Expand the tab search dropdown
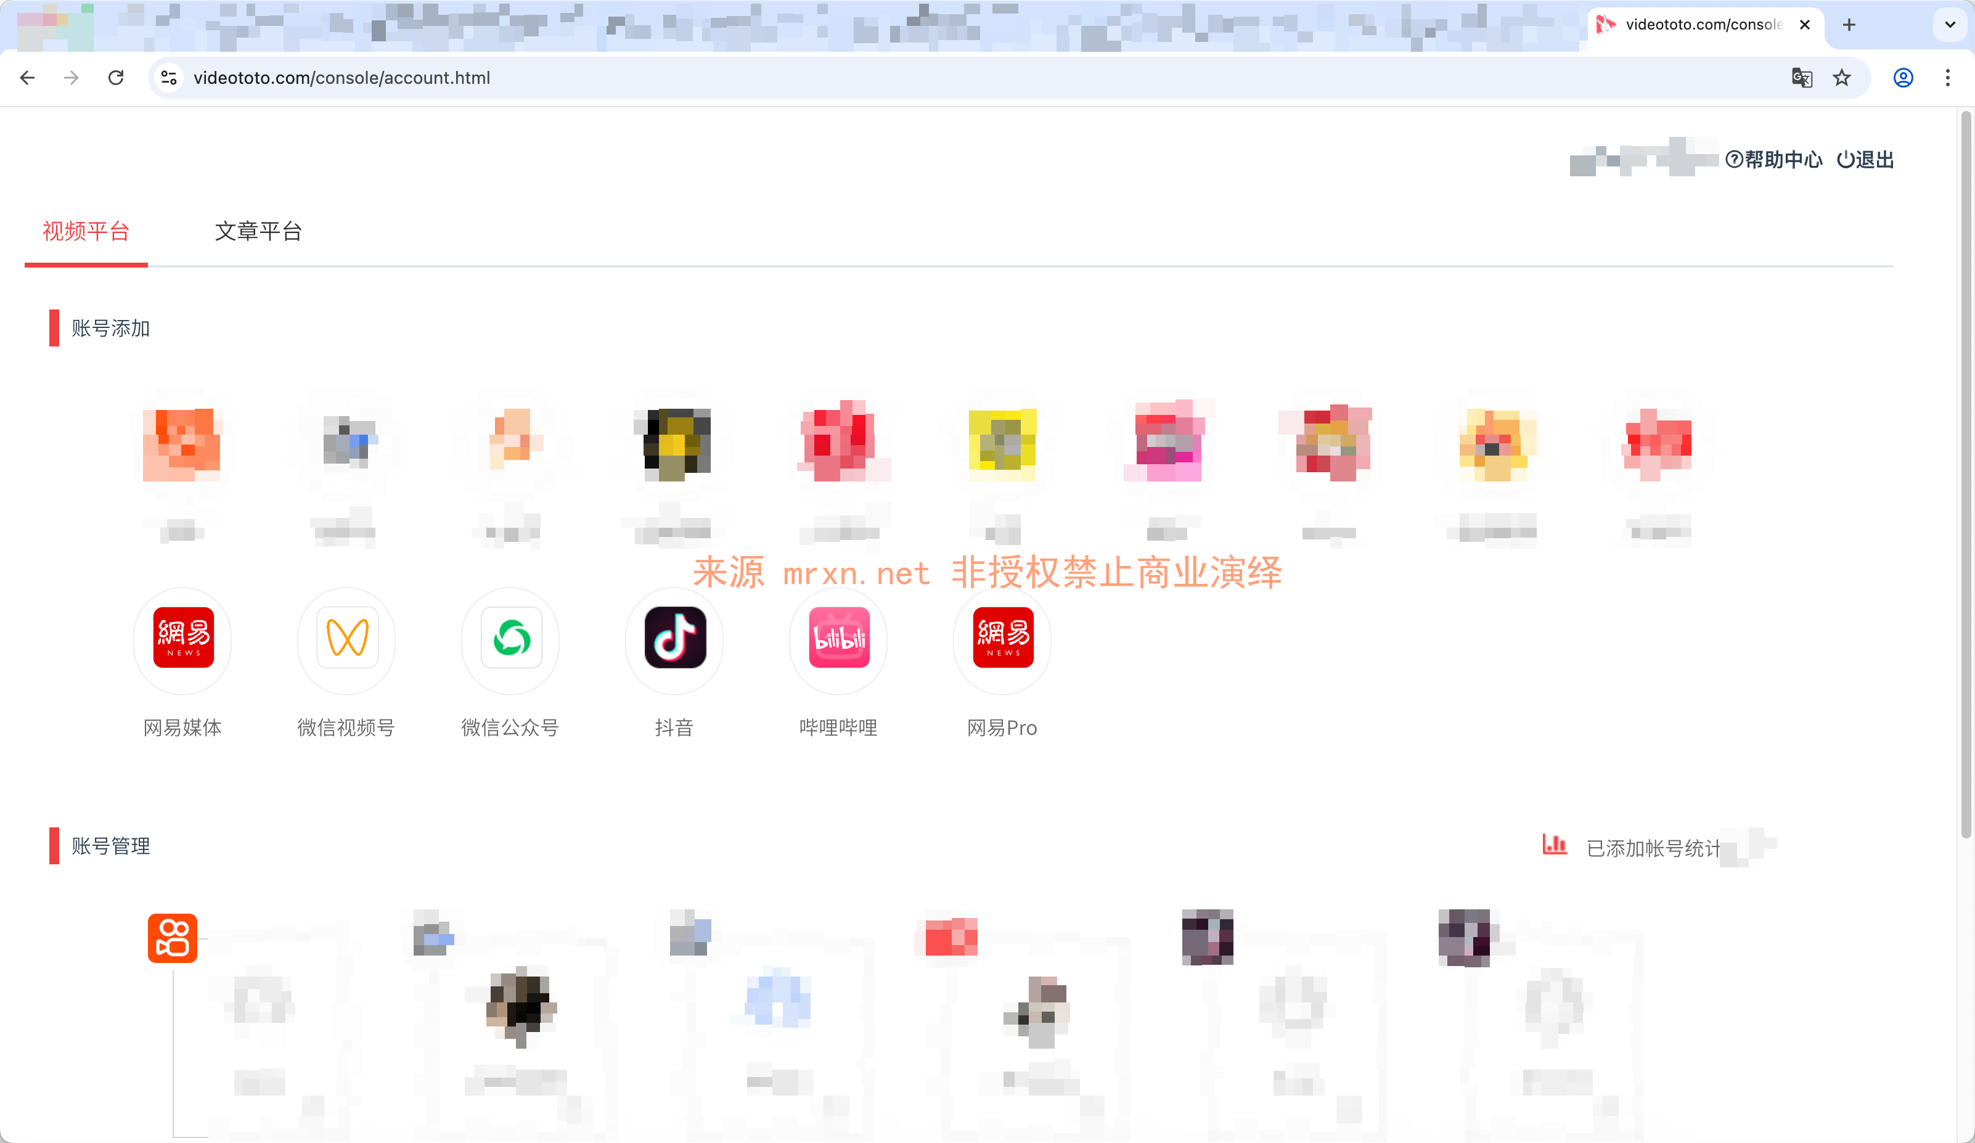This screenshot has width=1975, height=1143. coord(1951,24)
